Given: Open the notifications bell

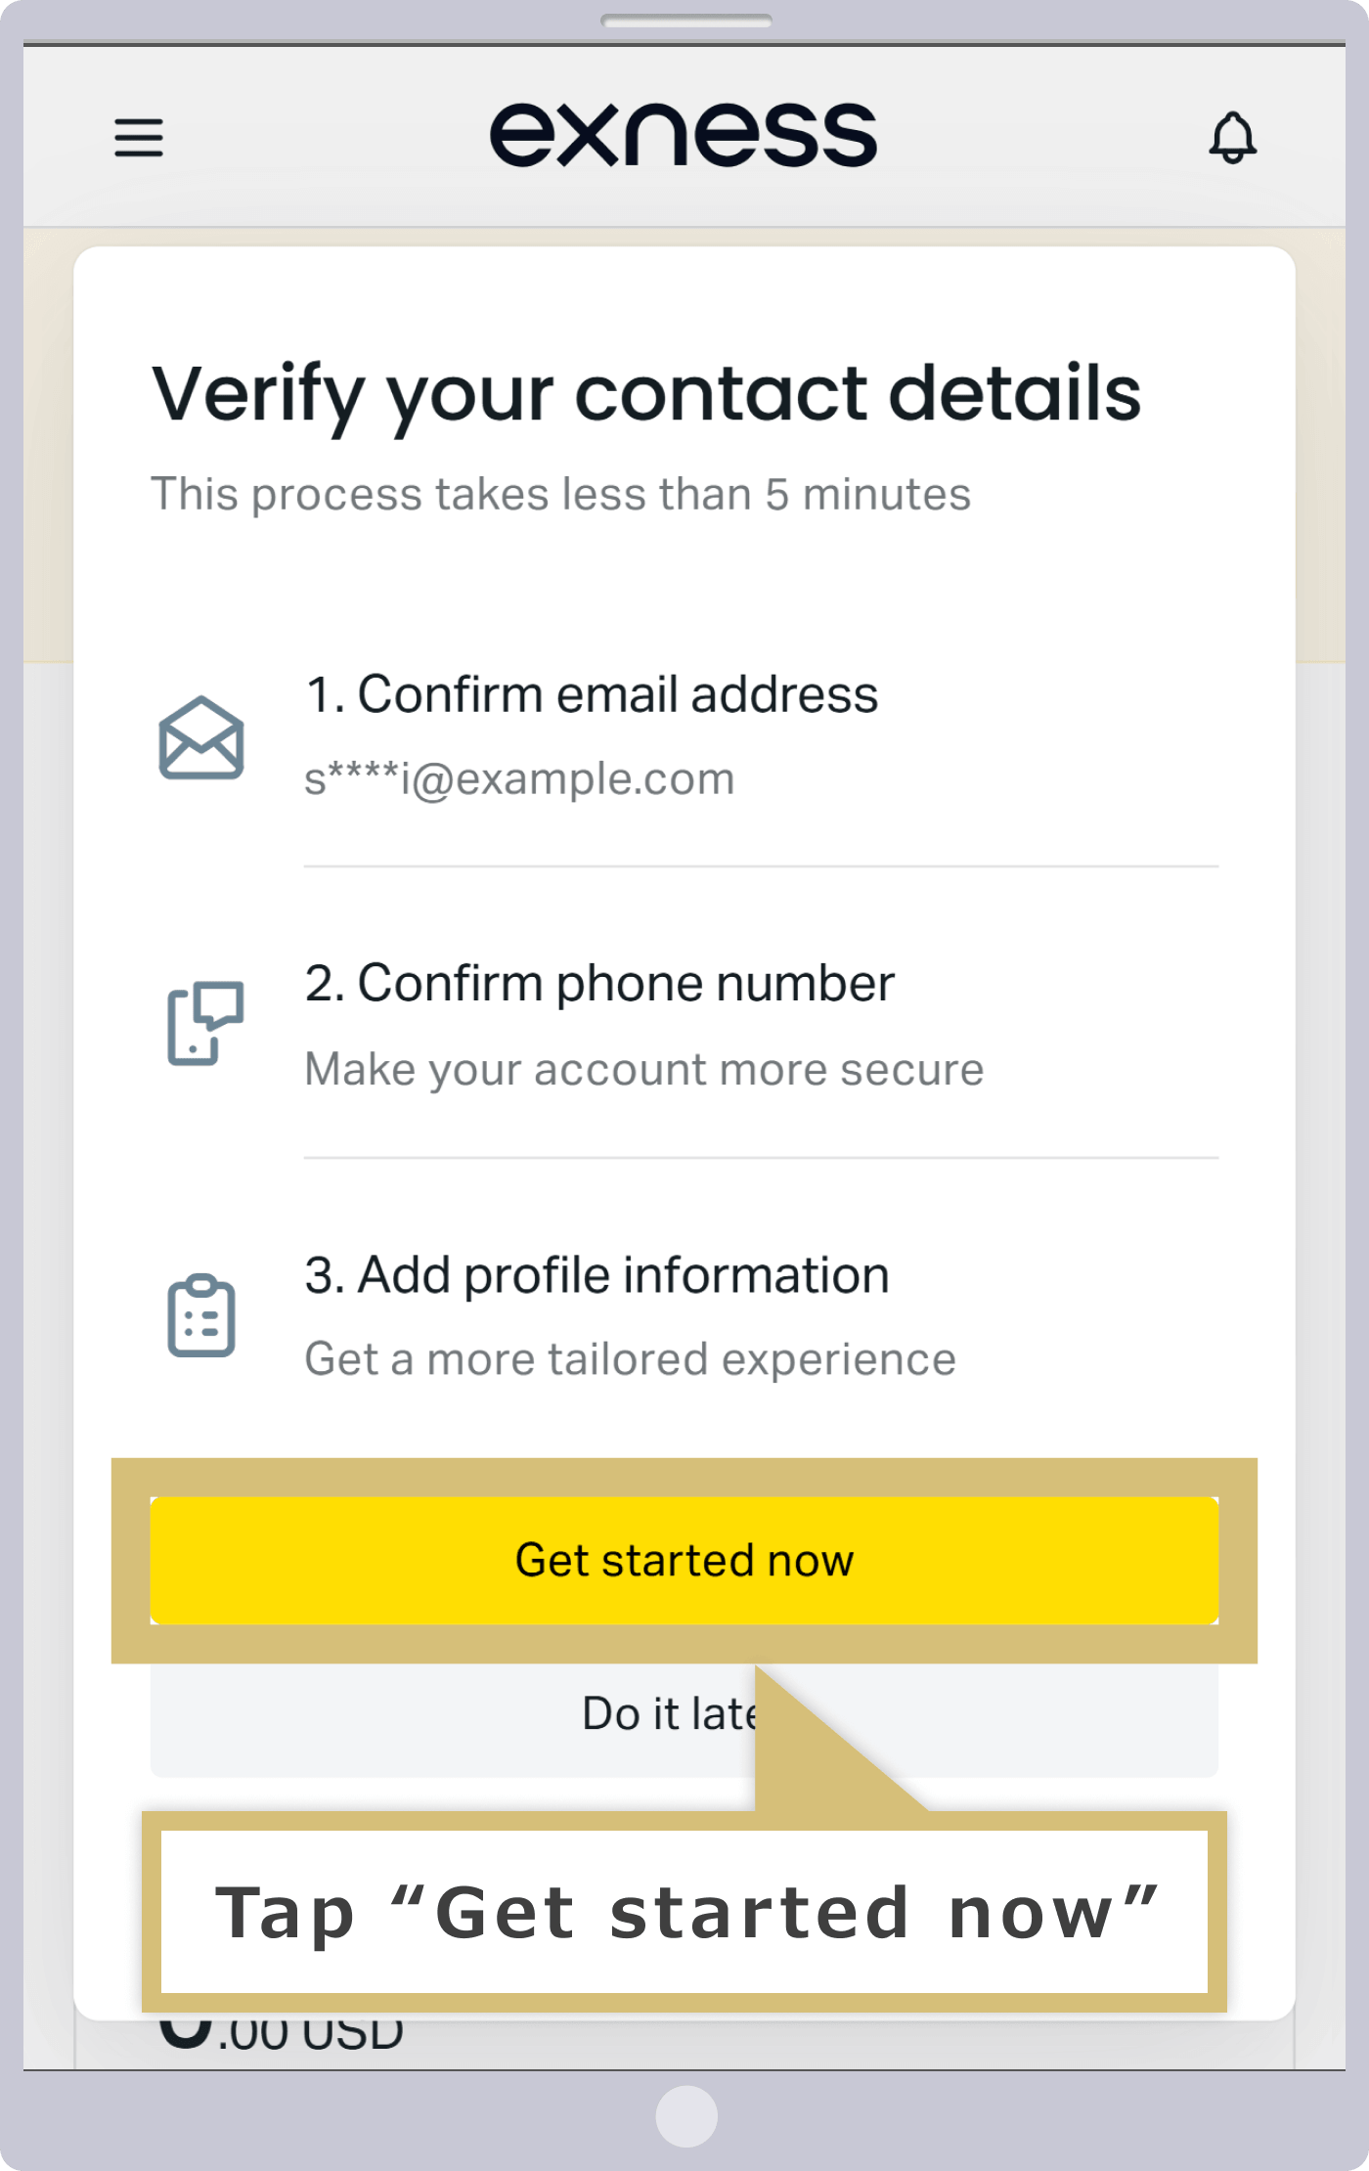Looking at the screenshot, I should [x=1232, y=137].
